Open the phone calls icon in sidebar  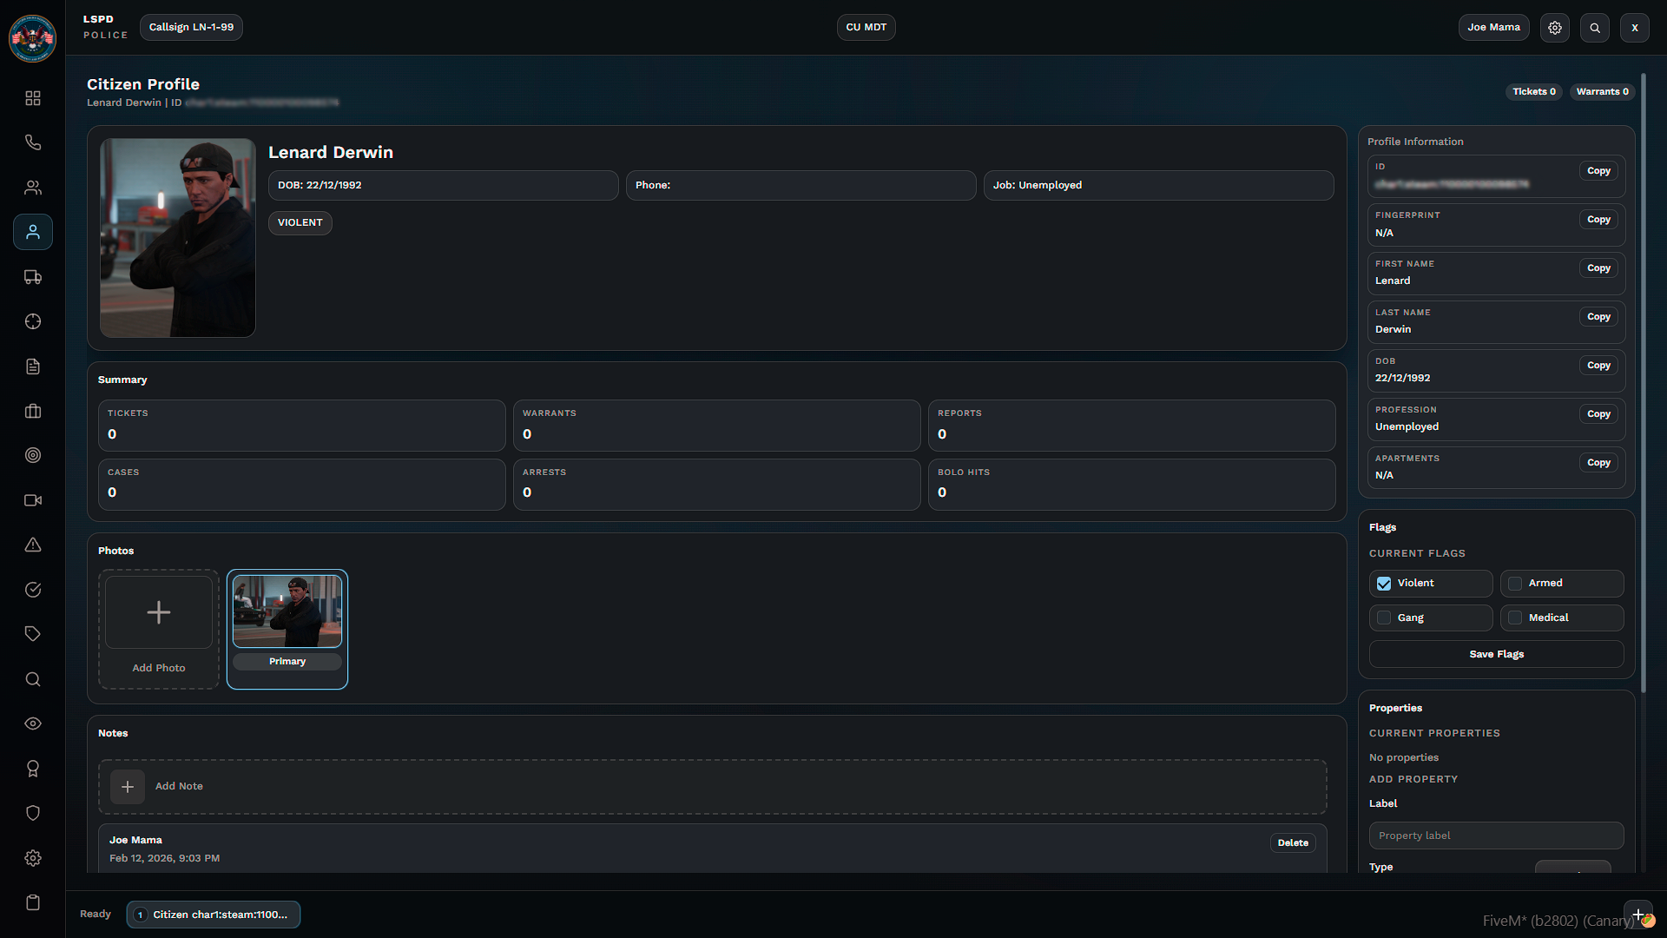(x=33, y=142)
